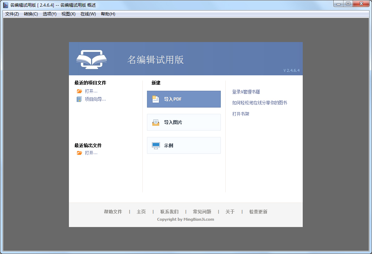This screenshot has width=372, height=254.
Task: Open 常见问题 footer link
Action: (x=202, y=212)
